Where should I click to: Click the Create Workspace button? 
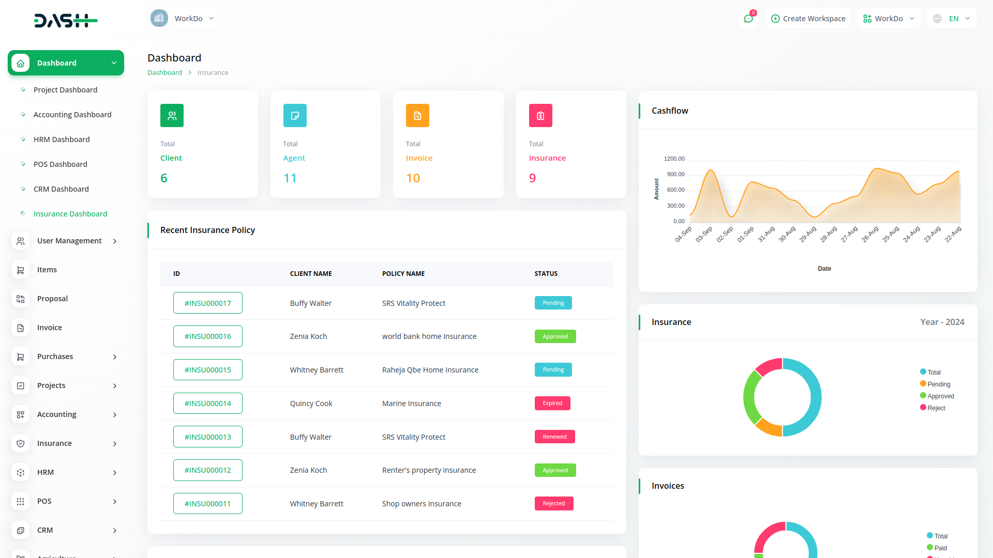[808, 19]
